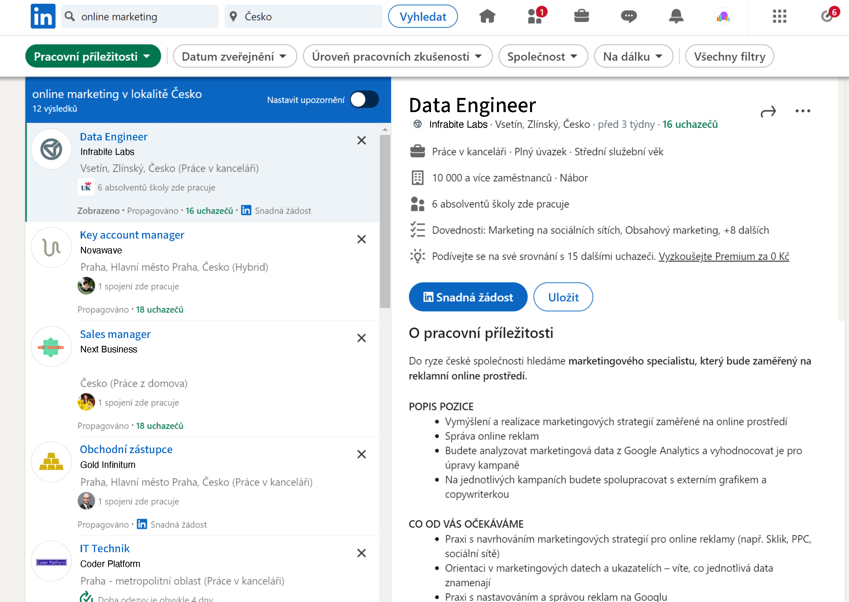Dismiss the Key account manager job card

click(x=361, y=239)
